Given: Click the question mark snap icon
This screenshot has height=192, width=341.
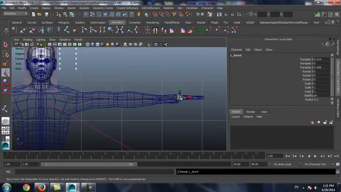Looking at the screenshot, I should pos(132,14).
